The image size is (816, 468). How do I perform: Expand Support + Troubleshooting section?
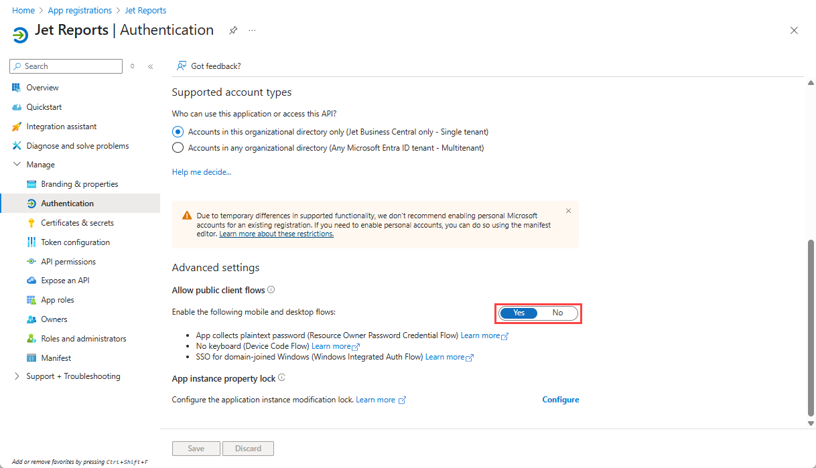(x=17, y=376)
